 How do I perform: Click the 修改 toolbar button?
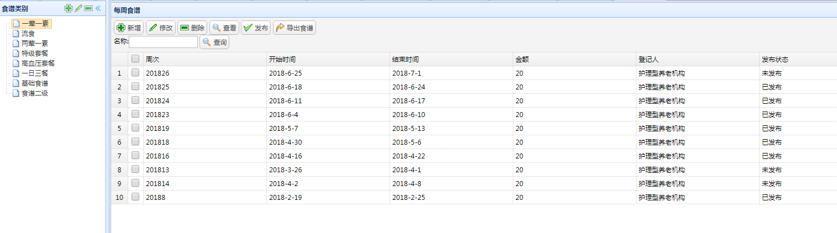pyautogui.click(x=160, y=28)
